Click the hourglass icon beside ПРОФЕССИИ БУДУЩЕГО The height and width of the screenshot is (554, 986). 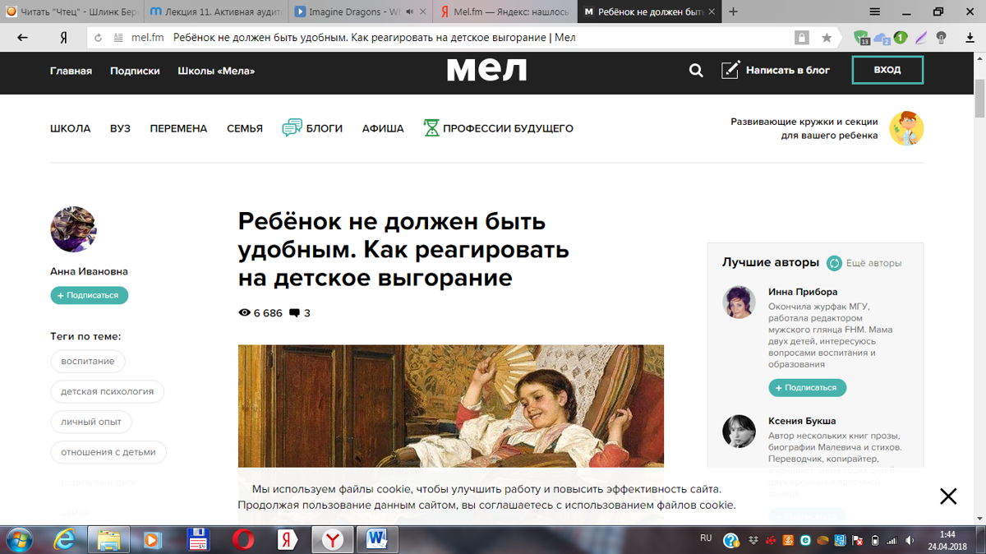point(431,128)
